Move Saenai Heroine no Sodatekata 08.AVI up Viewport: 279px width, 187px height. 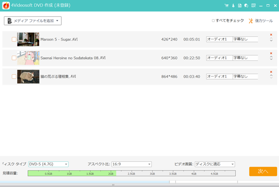[271, 57]
